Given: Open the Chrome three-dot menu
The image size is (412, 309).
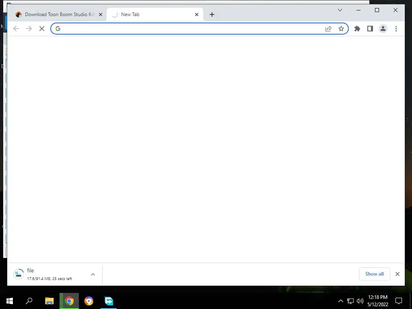Looking at the screenshot, I should point(396,29).
